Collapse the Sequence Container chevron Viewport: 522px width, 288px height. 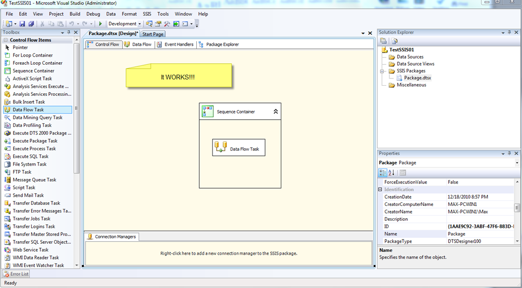coord(276,112)
